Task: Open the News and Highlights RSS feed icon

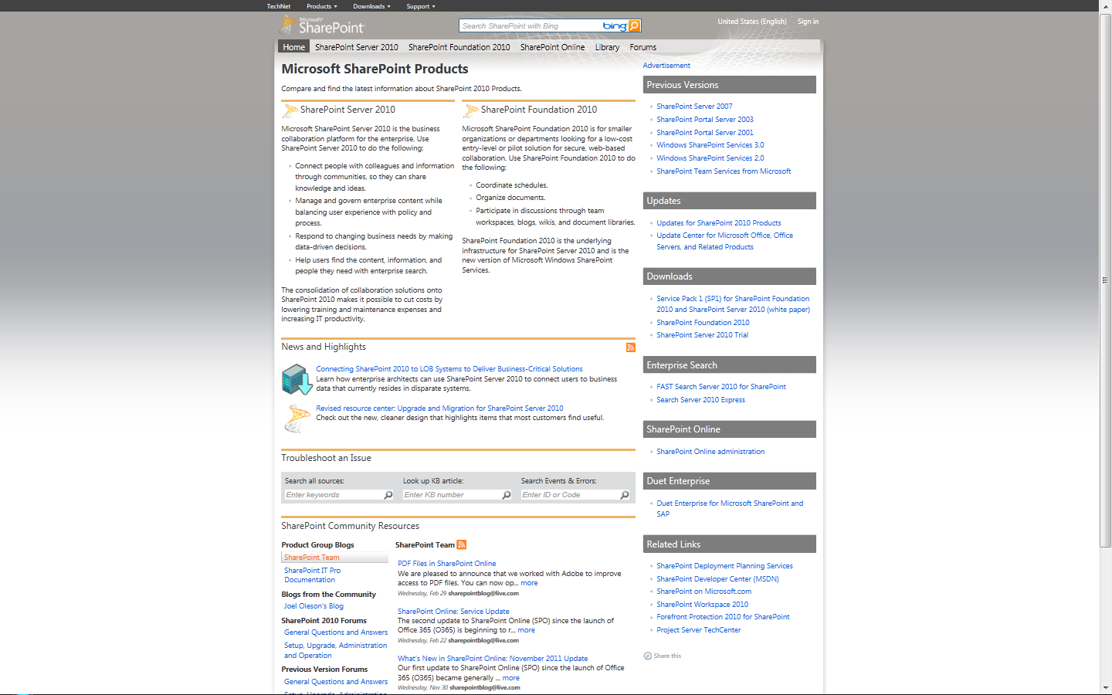Action: [x=631, y=347]
